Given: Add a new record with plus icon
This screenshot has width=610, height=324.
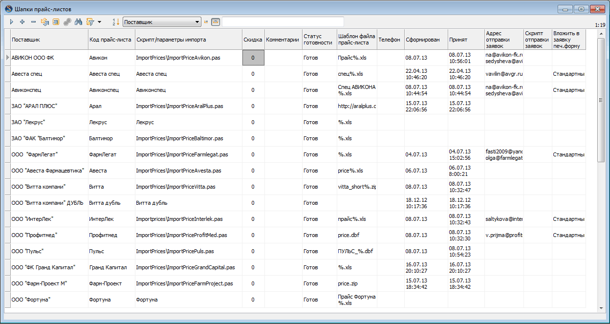Looking at the screenshot, I should (22, 22).
